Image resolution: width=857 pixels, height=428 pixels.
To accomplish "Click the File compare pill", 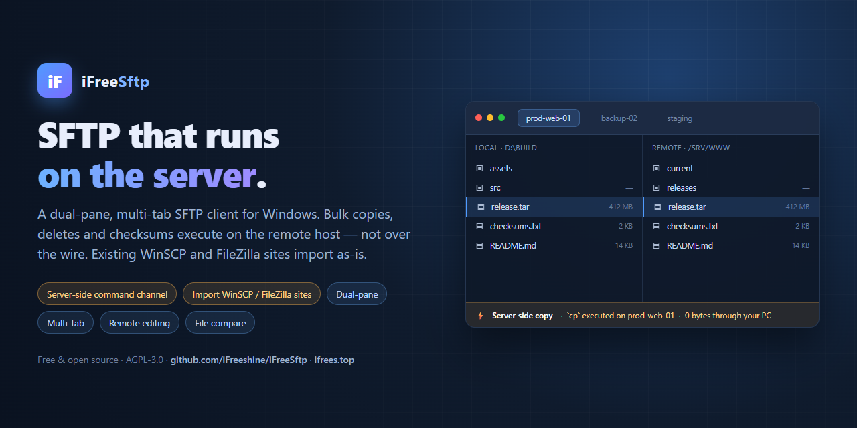I will pyautogui.click(x=220, y=323).
